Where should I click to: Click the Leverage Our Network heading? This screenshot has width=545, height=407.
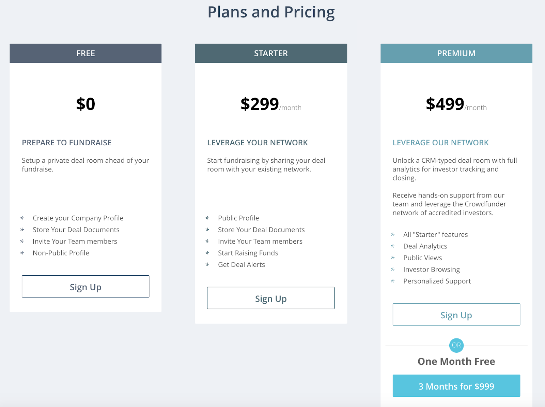440,143
